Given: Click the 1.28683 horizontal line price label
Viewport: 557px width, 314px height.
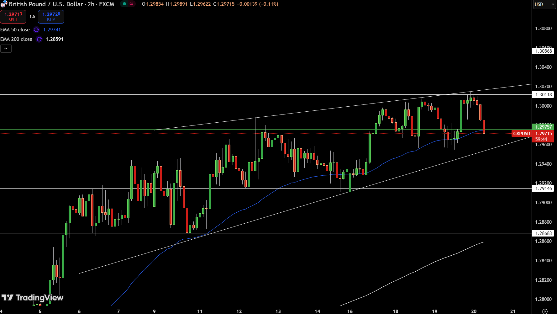Looking at the screenshot, I should [x=543, y=233].
